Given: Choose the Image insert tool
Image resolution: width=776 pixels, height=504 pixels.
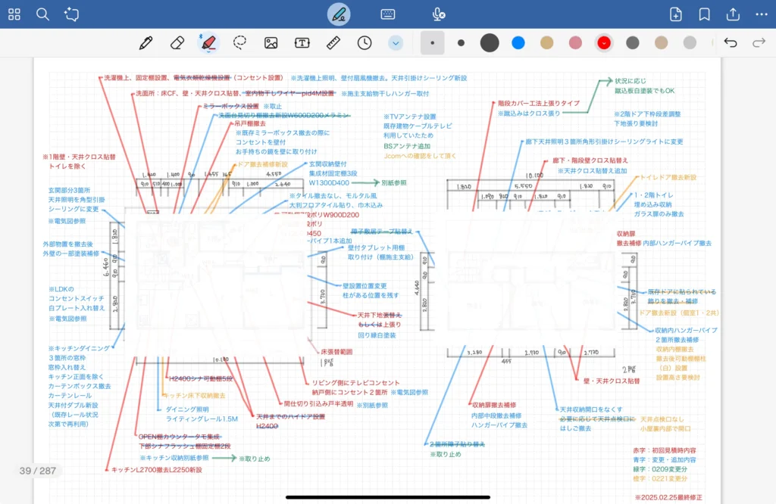Looking at the screenshot, I should pos(271,42).
